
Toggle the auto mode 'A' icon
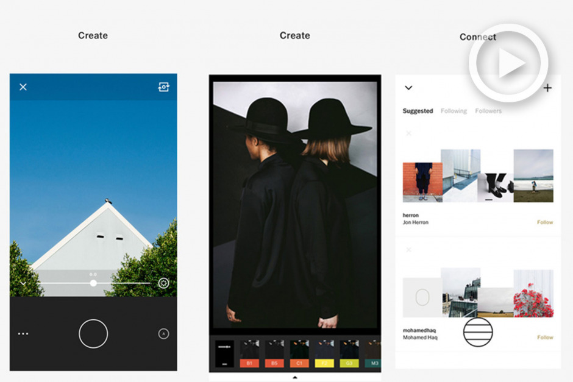[163, 334]
